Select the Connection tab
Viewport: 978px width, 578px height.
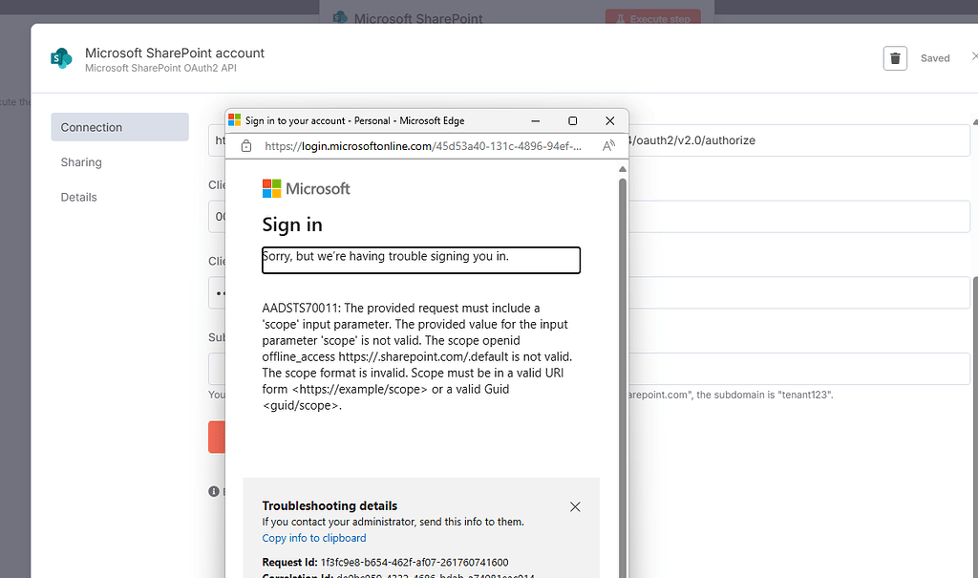tap(91, 126)
